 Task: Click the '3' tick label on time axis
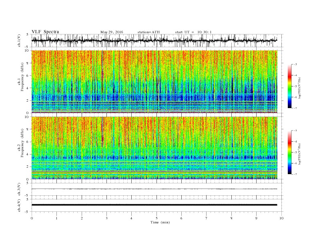coord(106,218)
